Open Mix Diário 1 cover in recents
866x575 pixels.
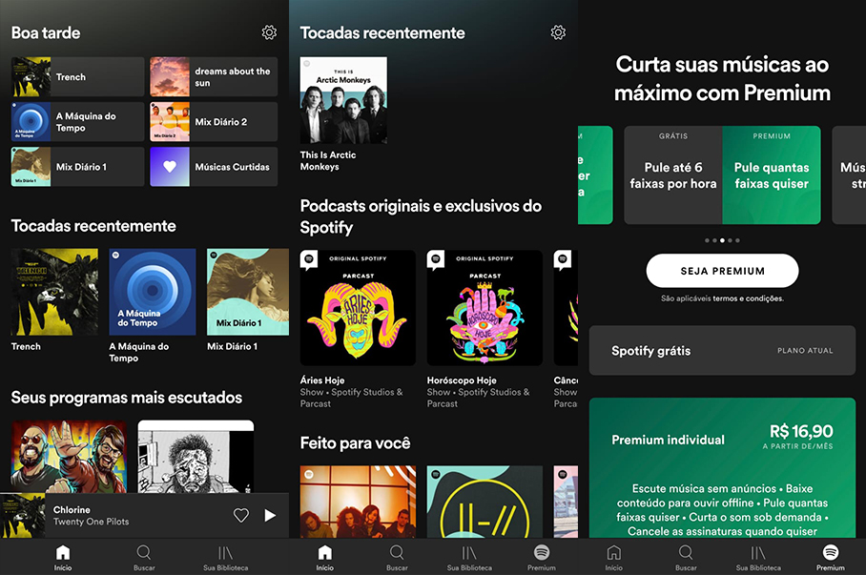248,292
